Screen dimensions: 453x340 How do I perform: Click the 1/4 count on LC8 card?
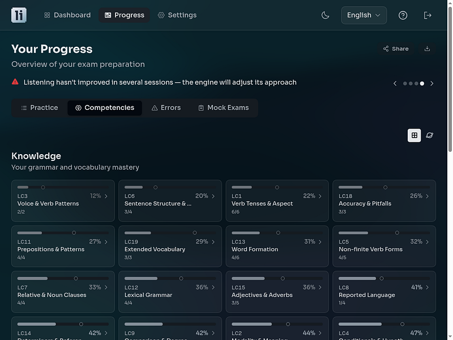342,303
